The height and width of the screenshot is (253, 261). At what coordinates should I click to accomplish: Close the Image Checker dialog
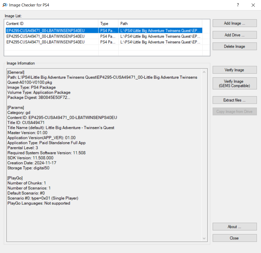pos(234,238)
